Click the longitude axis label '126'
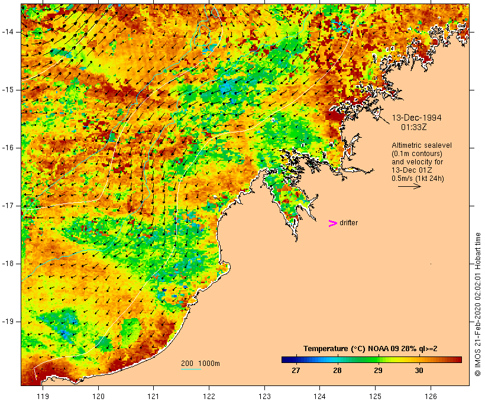 431,396
